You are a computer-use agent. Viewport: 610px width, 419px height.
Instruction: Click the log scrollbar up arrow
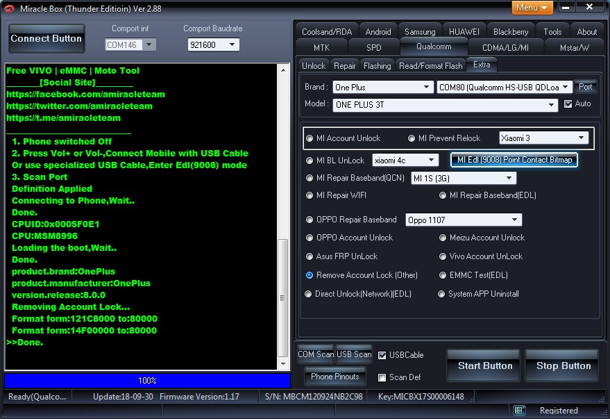[283, 70]
